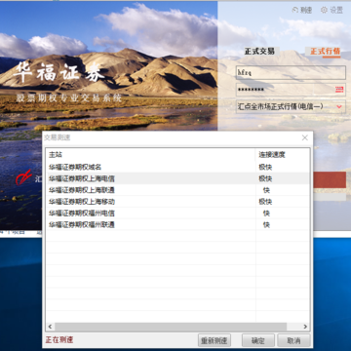
Task: Click the 连接速度 column header
Action: 282,155
